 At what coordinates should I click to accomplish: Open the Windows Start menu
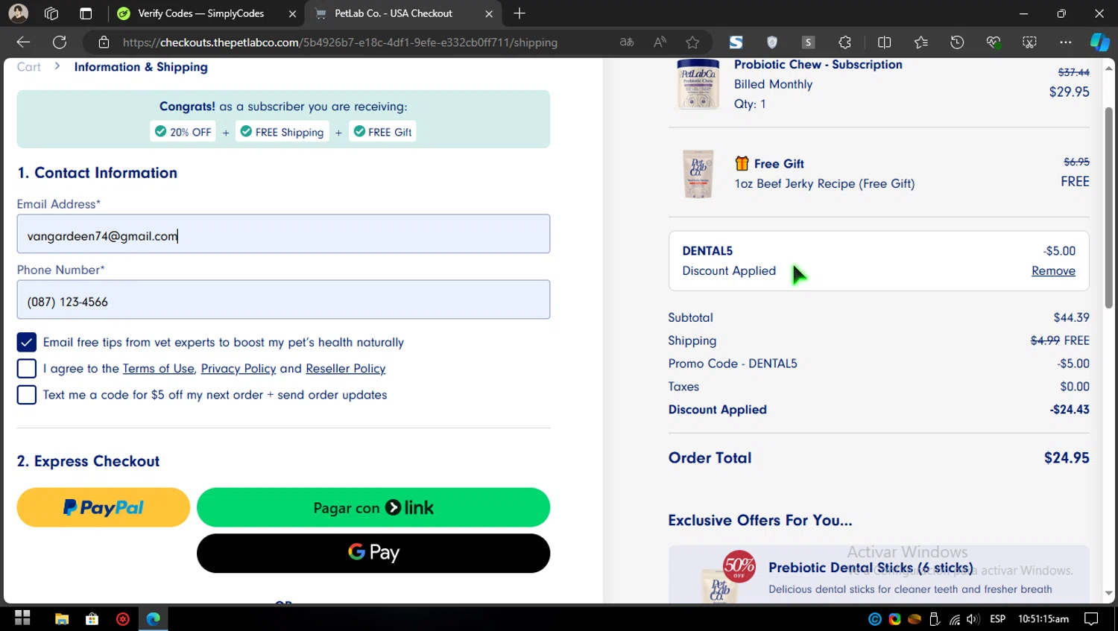(22, 618)
